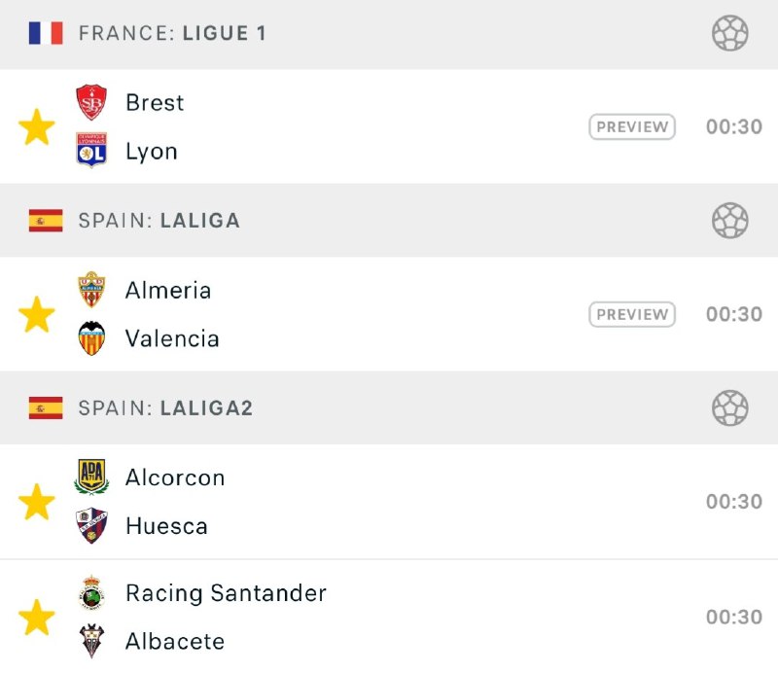Image resolution: width=778 pixels, height=673 pixels.
Task: Click the Albacete club logo
Action: tap(91, 642)
